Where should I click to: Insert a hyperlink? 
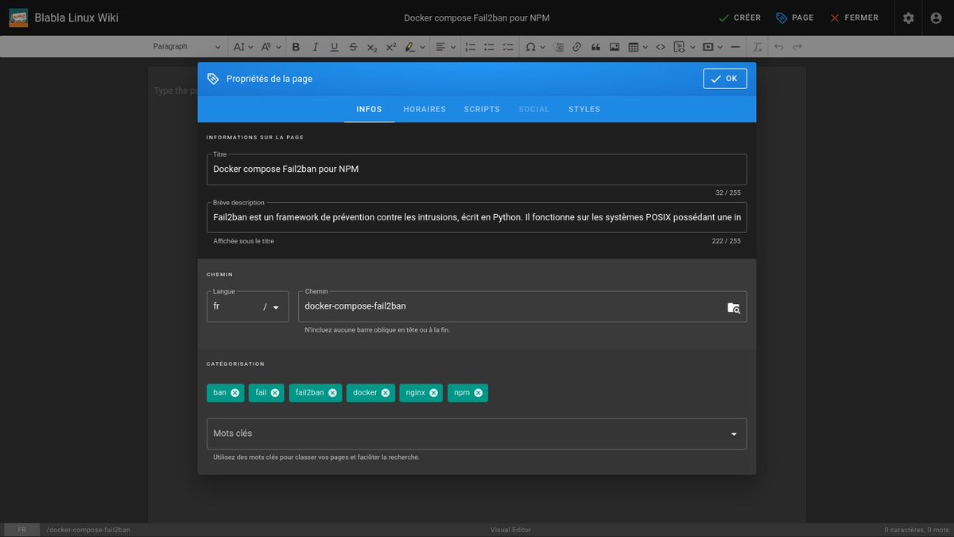click(x=576, y=47)
